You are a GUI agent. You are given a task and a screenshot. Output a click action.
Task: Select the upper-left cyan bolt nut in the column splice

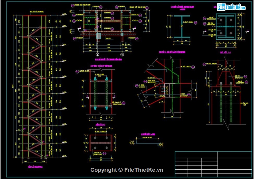click(95, 79)
